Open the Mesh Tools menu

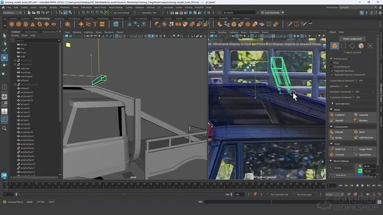click(101, 7)
